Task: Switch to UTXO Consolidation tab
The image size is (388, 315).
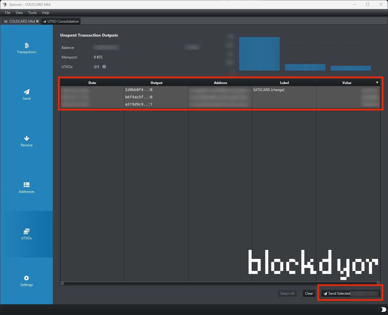Action: 61,21
